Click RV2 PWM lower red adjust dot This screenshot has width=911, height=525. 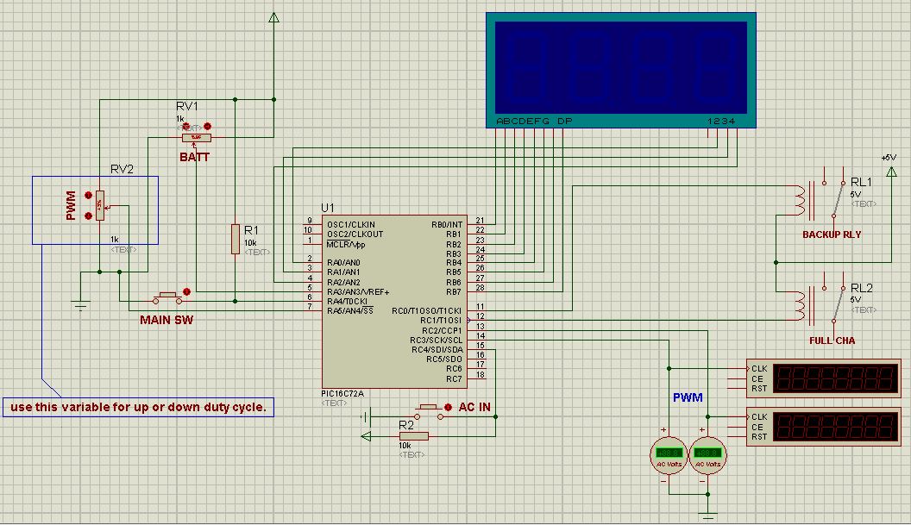click(87, 216)
